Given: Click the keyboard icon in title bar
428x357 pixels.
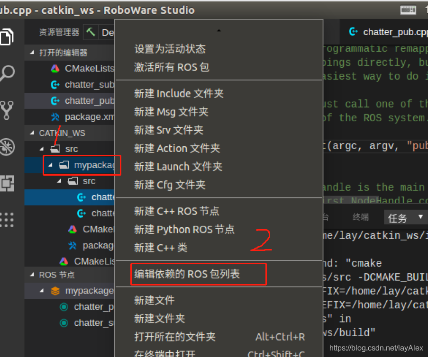Looking at the screenshot, I should coord(408,10).
